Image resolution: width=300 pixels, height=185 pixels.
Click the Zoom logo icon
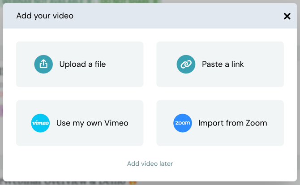tap(183, 123)
